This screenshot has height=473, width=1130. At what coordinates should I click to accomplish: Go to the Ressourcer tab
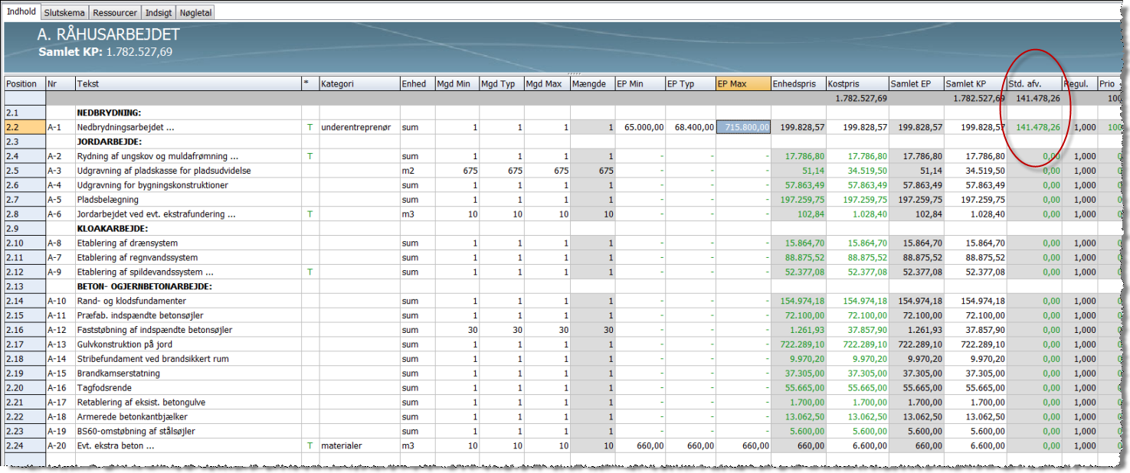[x=115, y=13]
